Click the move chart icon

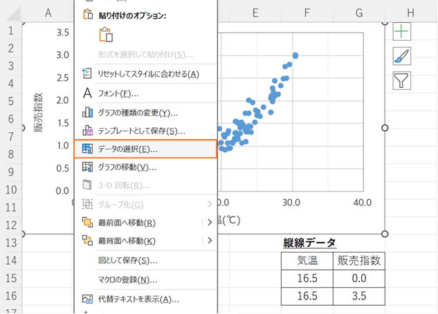click(x=87, y=167)
